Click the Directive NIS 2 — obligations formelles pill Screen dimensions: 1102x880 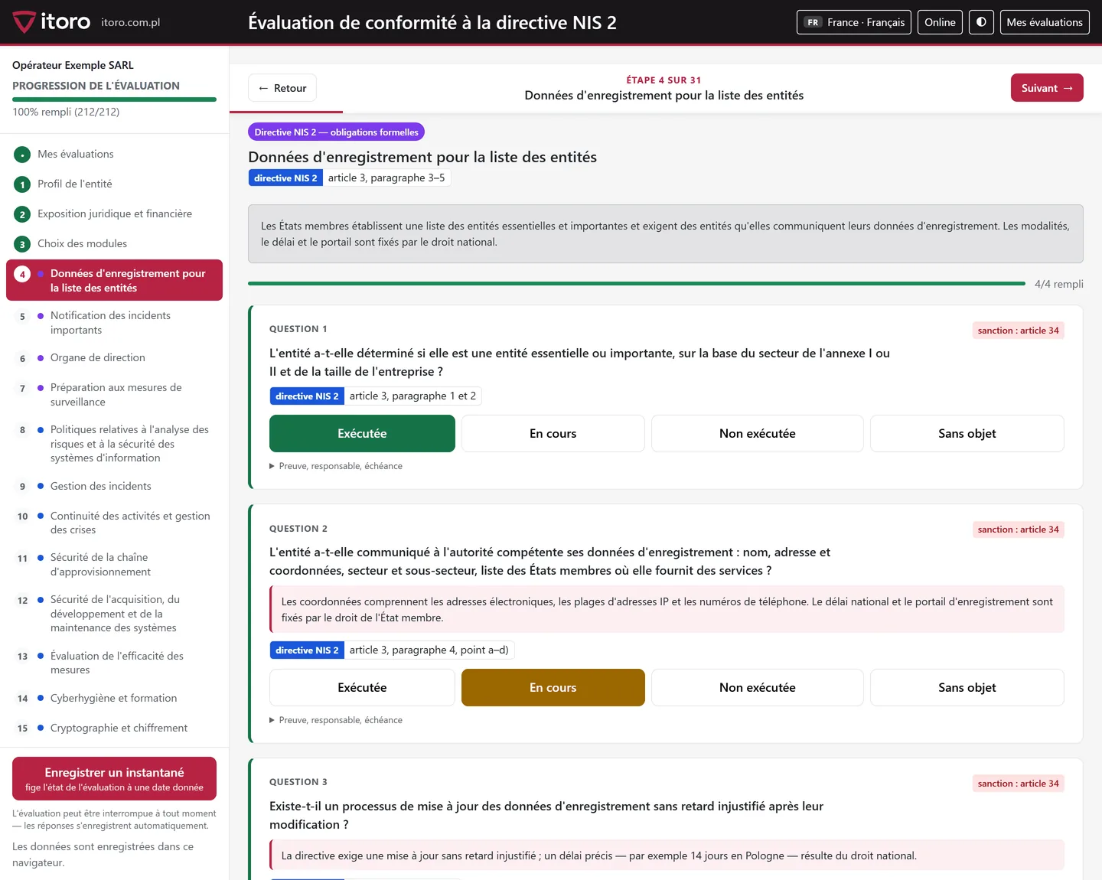336,132
